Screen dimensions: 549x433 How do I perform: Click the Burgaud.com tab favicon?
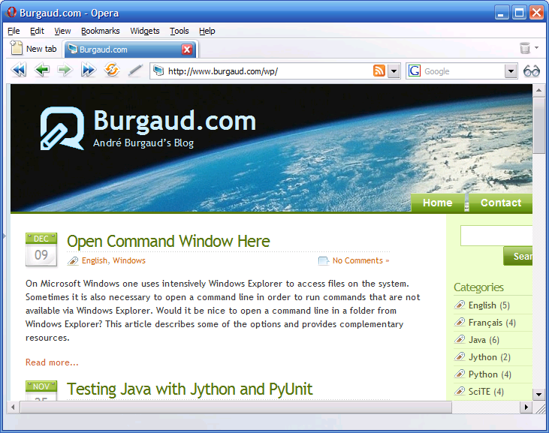pyautogui.click(x=73, y=50)
